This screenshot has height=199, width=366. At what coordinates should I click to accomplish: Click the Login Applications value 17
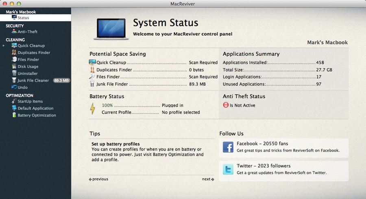click(x=318, y=77)
